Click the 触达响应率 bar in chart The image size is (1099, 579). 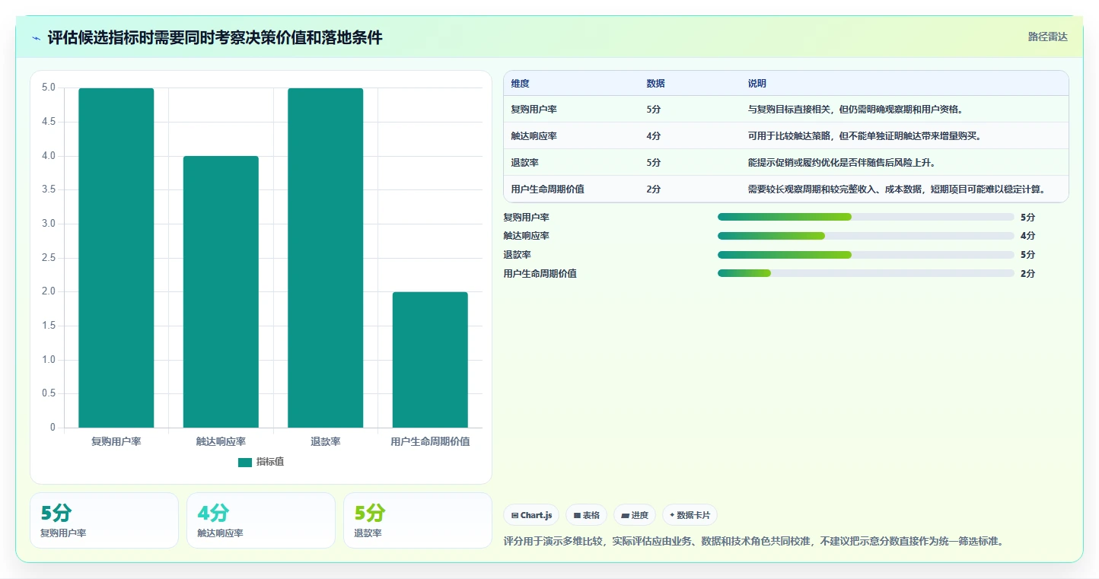point(221,292)
